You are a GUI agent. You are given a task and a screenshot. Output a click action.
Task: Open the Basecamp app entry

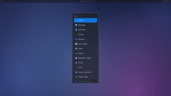click(85, 25)
